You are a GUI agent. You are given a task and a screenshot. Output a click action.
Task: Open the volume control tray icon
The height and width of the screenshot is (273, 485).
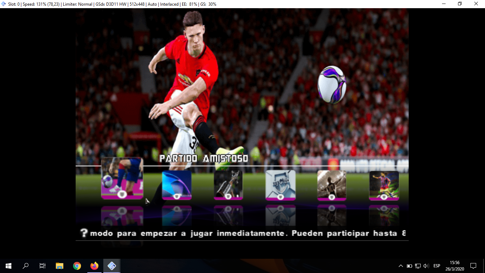pos(426,266)
